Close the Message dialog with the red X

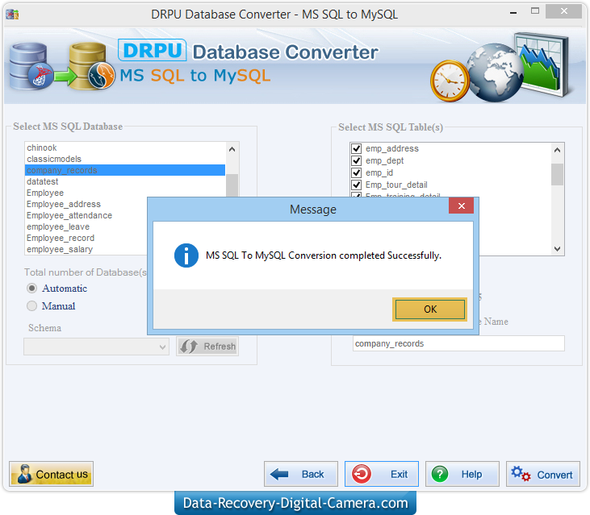[461, 206]
